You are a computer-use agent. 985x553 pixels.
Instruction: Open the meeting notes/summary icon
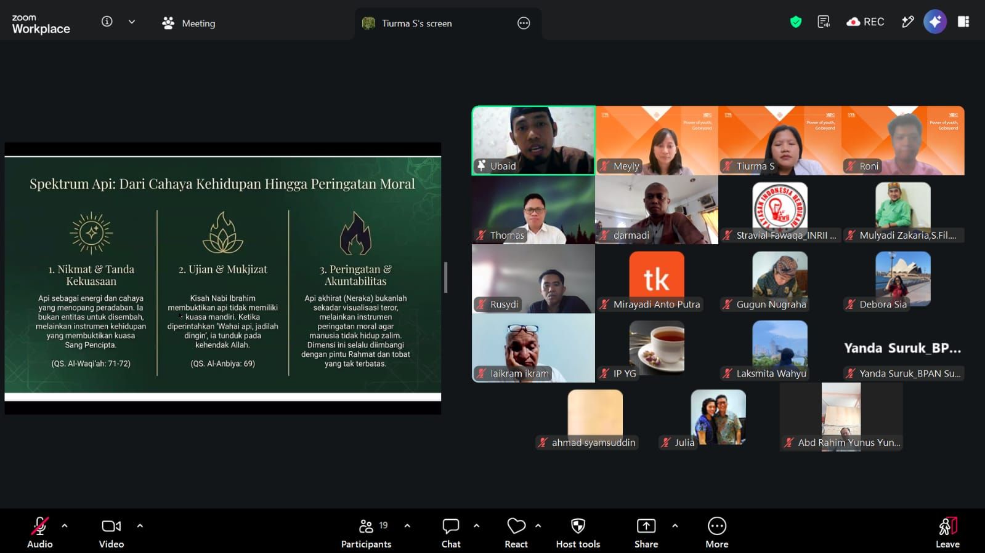tap(824, 22)
